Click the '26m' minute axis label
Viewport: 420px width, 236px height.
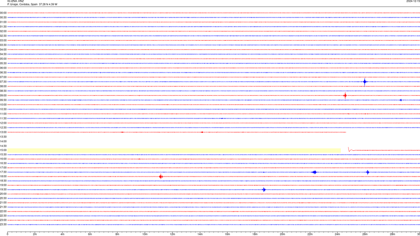tap(365, 234)
